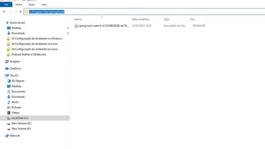Viewport: 265px width, 149px height.
Task: Open Documents under This PC
Action: click(x=18, y=91)
